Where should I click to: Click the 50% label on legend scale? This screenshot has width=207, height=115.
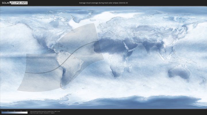[x=14, y=111]
